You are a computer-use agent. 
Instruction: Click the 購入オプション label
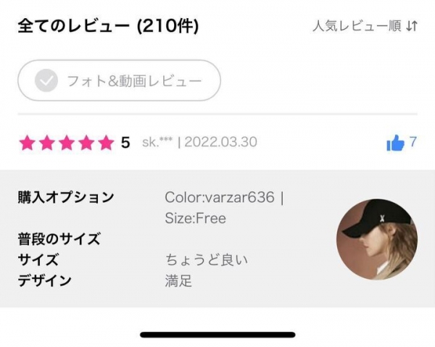(66, 197)
